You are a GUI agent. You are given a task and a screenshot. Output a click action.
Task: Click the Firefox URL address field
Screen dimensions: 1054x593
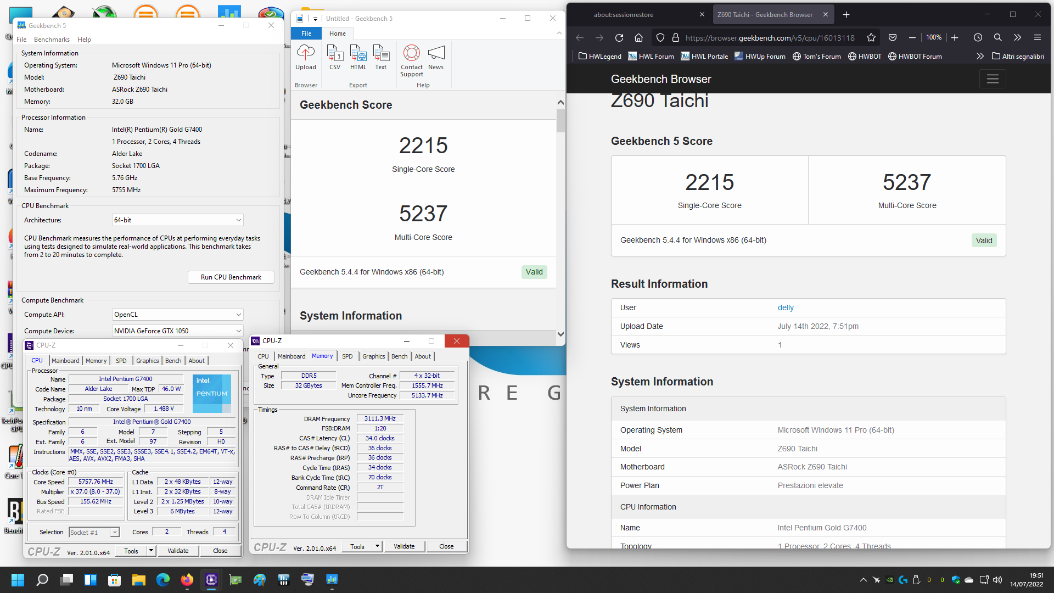(770, 37)
